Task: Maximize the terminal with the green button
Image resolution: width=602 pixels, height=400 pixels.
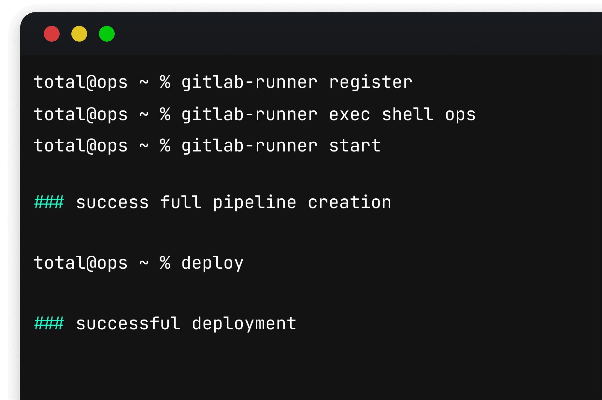Action: click(107, 34)
